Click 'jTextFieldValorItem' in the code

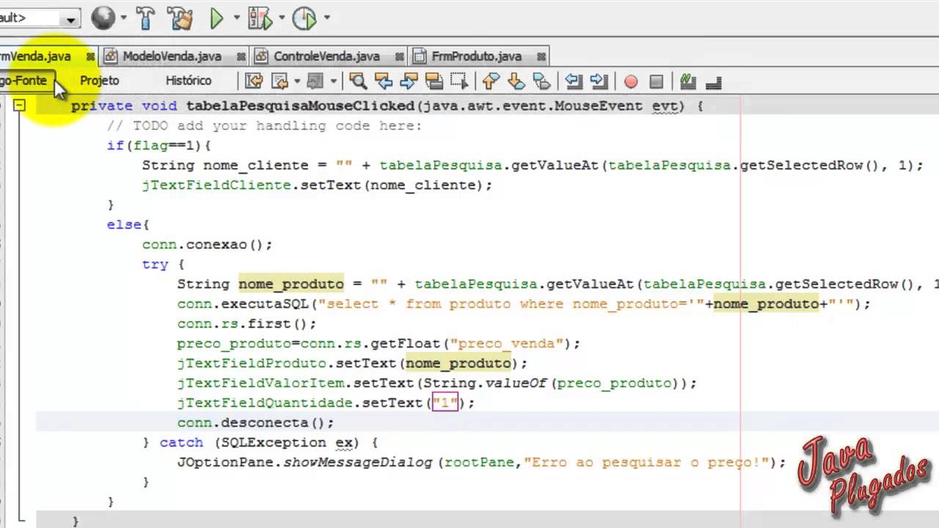tap(261, 383)
